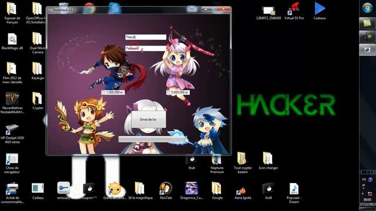The height and width of the screenshot is (211, 376).
Task: Launch the emissary key icon
Action: (x=63, y=188)
